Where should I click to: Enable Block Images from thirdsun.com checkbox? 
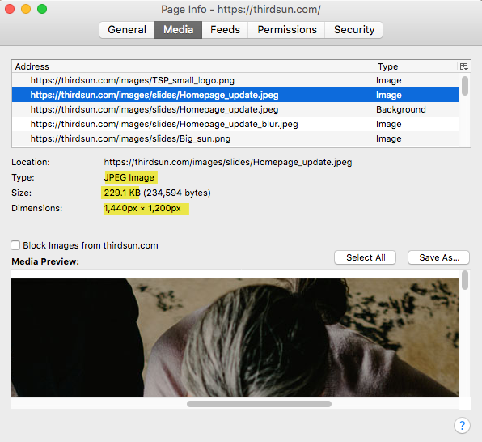(15, 245)
